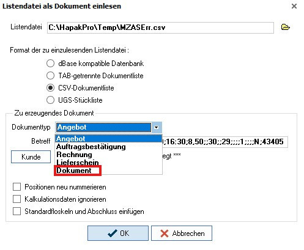Pick Rechnung as document type
Image resolution: width=304 pixels, height=250 pixels.
(x=108, y=155)
